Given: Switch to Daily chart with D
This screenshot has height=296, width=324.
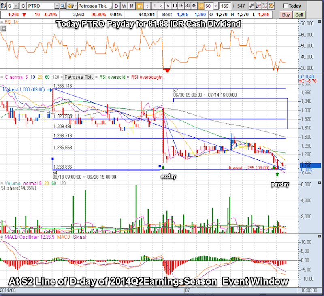Looking at the screenshot, I should click(116, 6).
